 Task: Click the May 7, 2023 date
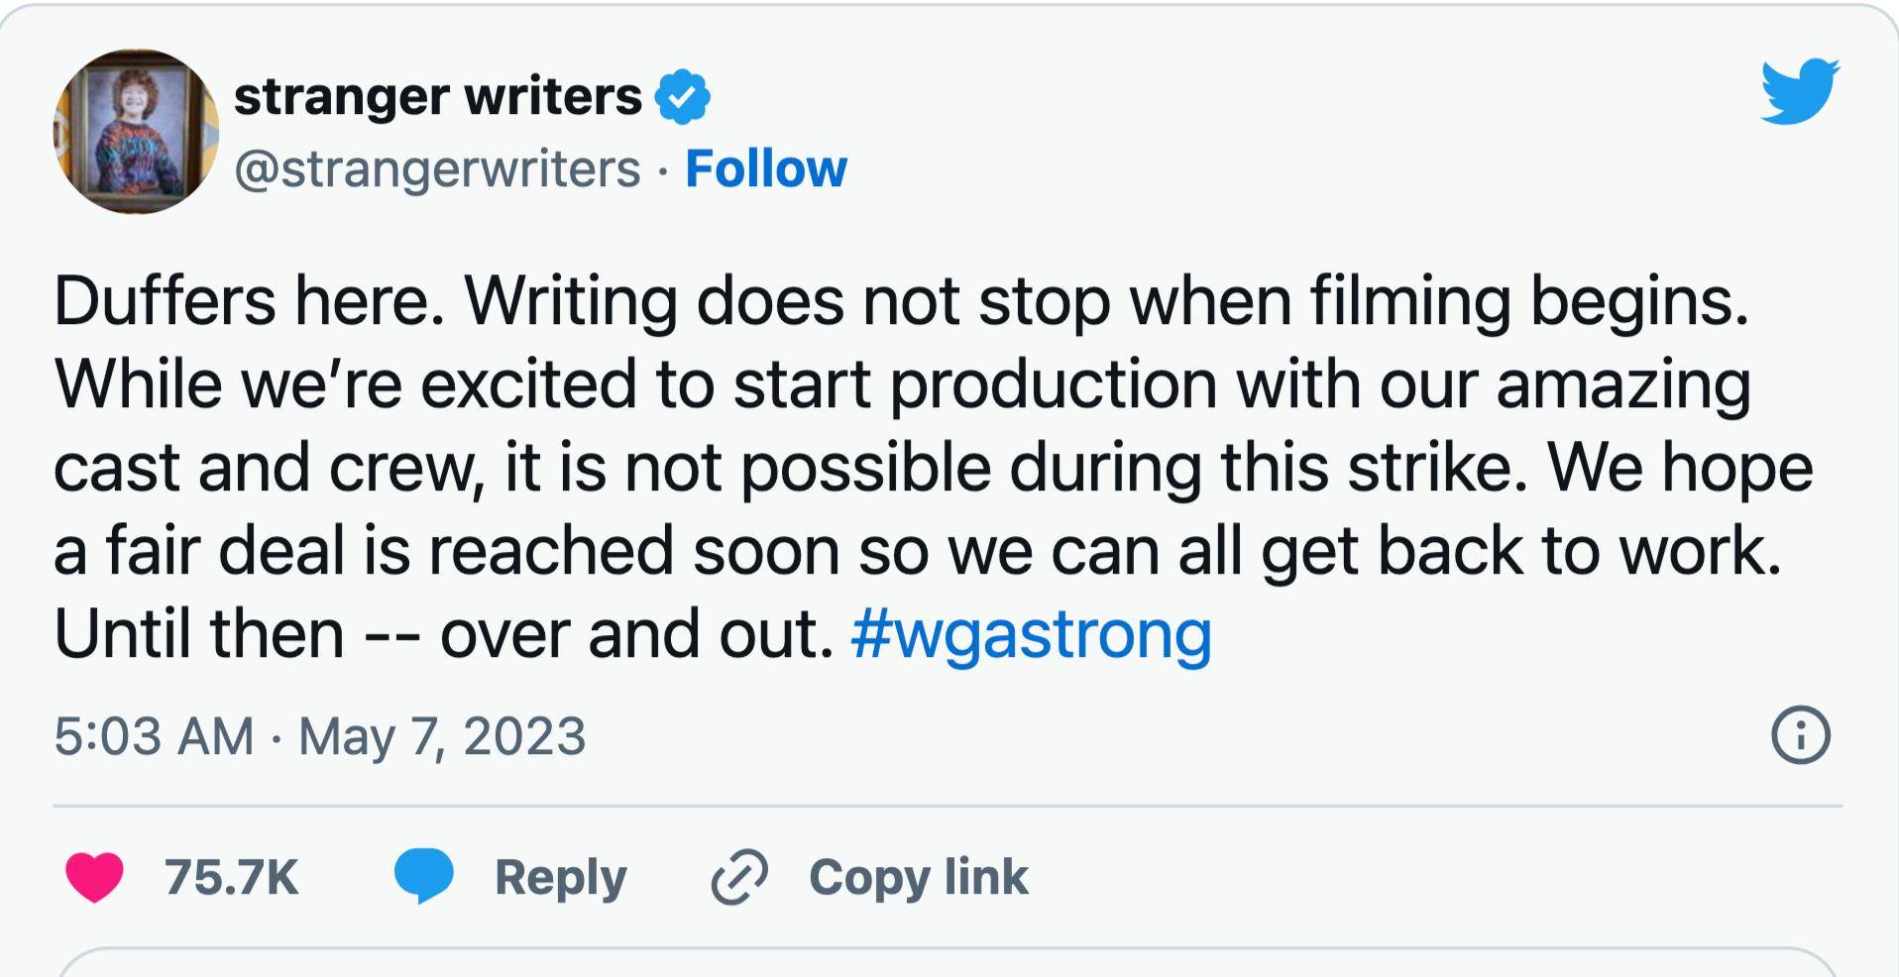442,736
